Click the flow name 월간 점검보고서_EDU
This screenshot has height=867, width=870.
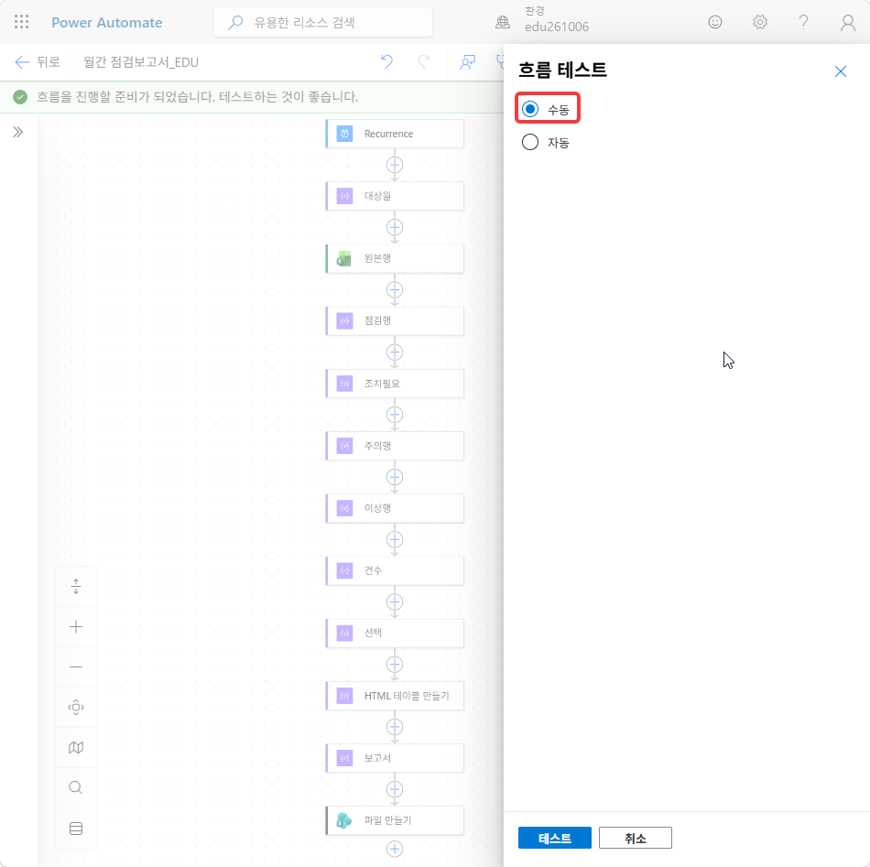tap(141, 62)
